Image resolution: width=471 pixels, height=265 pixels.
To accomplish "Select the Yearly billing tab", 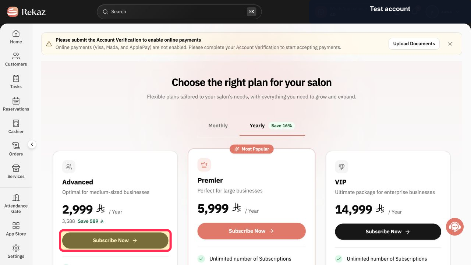I will 272,126.
